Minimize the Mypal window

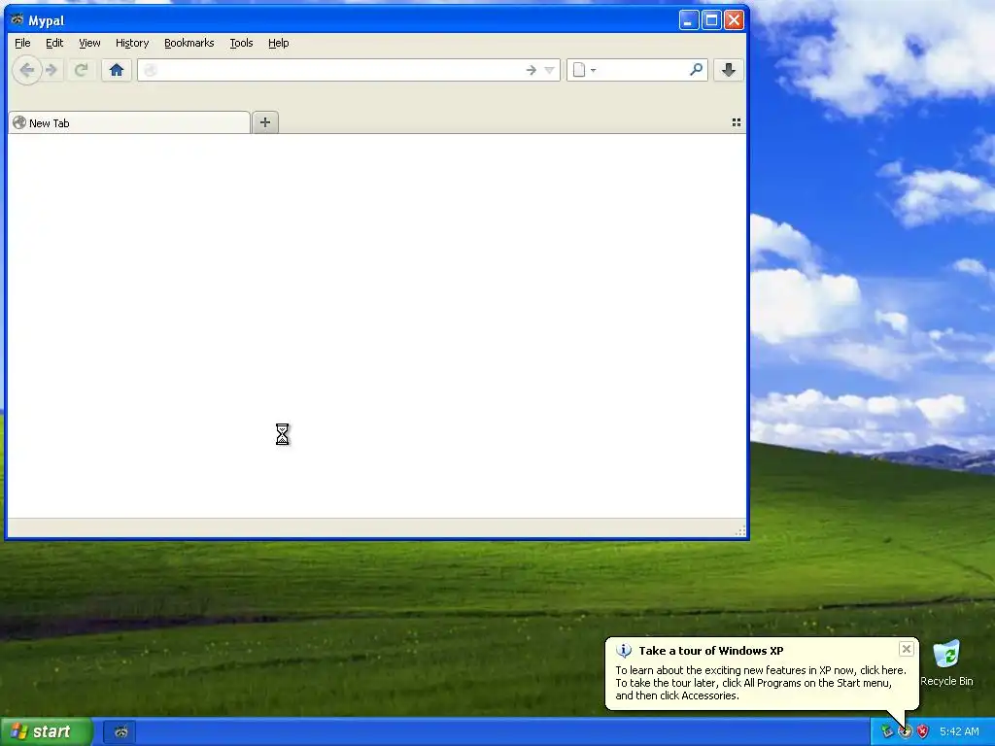[x=689, y=20]
